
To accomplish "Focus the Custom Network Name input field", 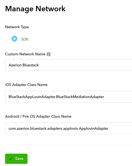I will 68,65.
